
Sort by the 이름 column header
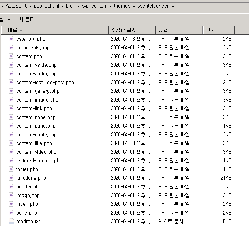pos(55,30)
